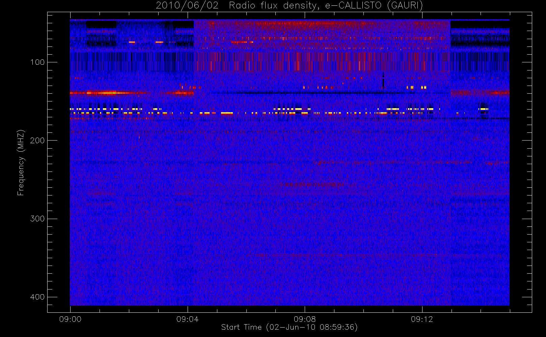
Task: Click the Frequency (MHZ) axis title
Action: [21, 162]
